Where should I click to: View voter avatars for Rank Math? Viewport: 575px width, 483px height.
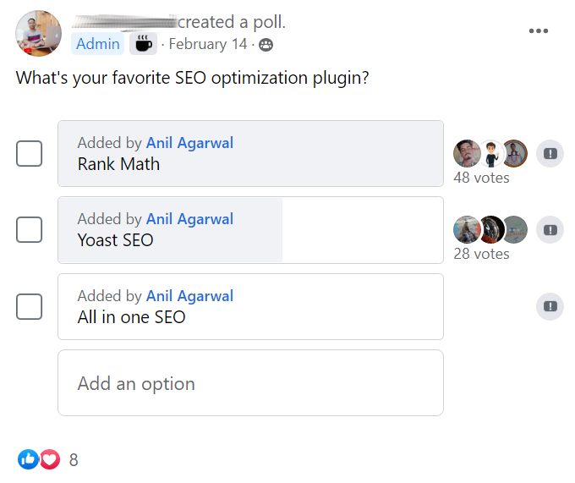pyautogui.click(x=490, y=153)
